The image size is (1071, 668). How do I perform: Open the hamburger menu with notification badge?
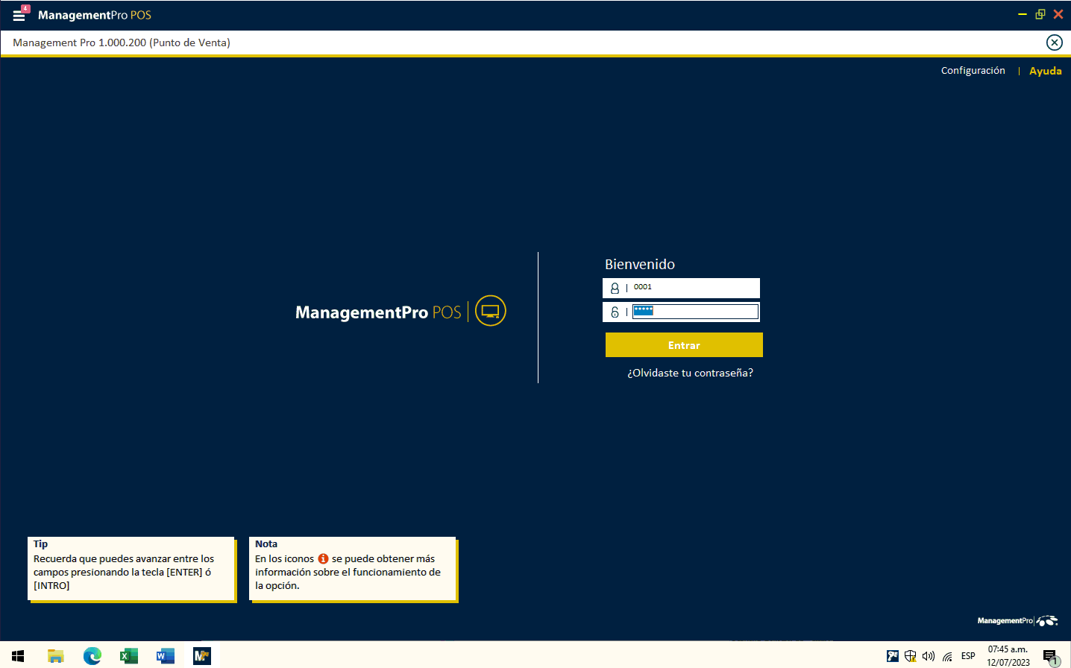pyautogui.click(x=19, y=14)
